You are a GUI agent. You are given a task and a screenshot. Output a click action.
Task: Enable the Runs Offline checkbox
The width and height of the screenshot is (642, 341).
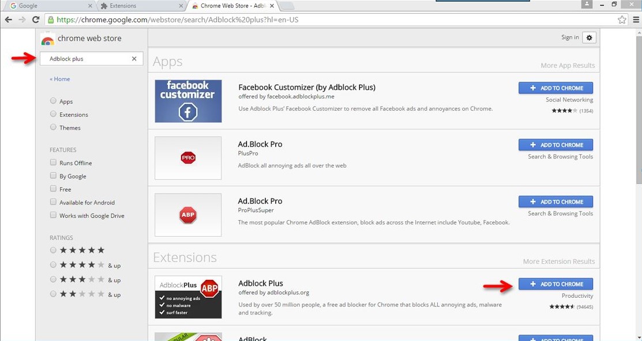[x=53, y=162]
